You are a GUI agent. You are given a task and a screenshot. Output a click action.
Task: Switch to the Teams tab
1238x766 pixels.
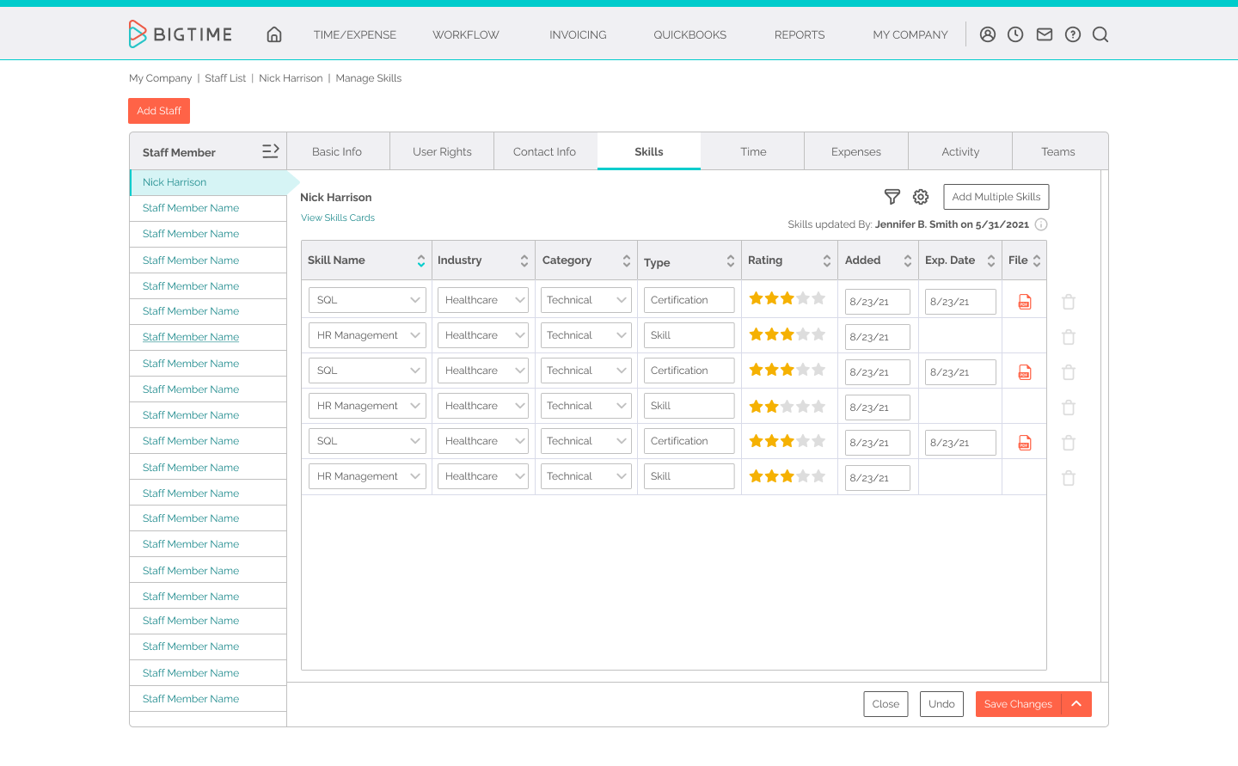point(1058,151)
